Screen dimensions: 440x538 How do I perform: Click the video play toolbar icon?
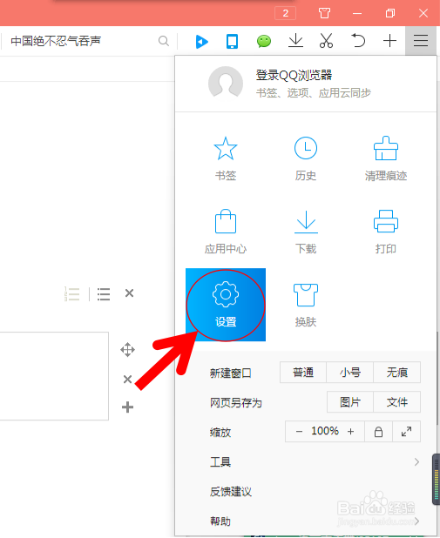[x=201, y=42]
